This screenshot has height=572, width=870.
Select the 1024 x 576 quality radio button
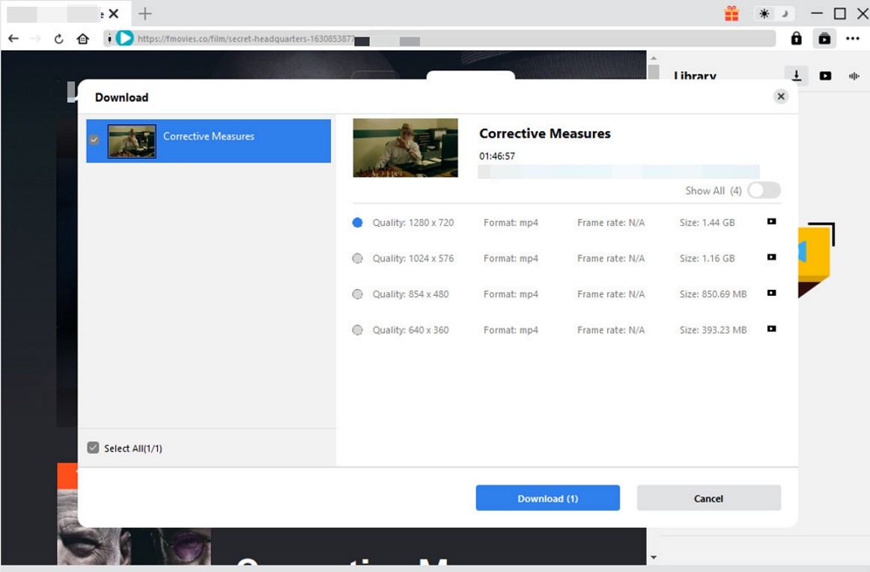[x=357, y=258]
